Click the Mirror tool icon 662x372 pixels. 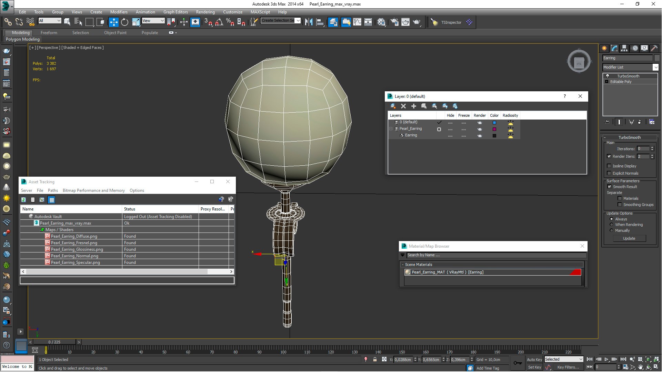click(x=309, y=22)
